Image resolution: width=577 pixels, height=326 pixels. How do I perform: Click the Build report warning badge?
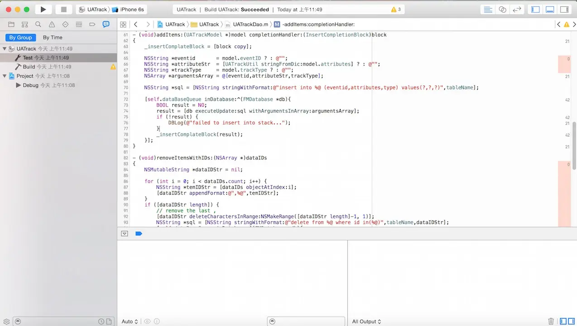click(113, 67)
